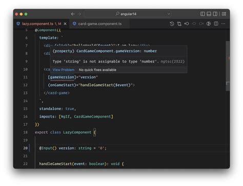Open the next revision icon
The image size is (243, 186).
pos(201,24)
